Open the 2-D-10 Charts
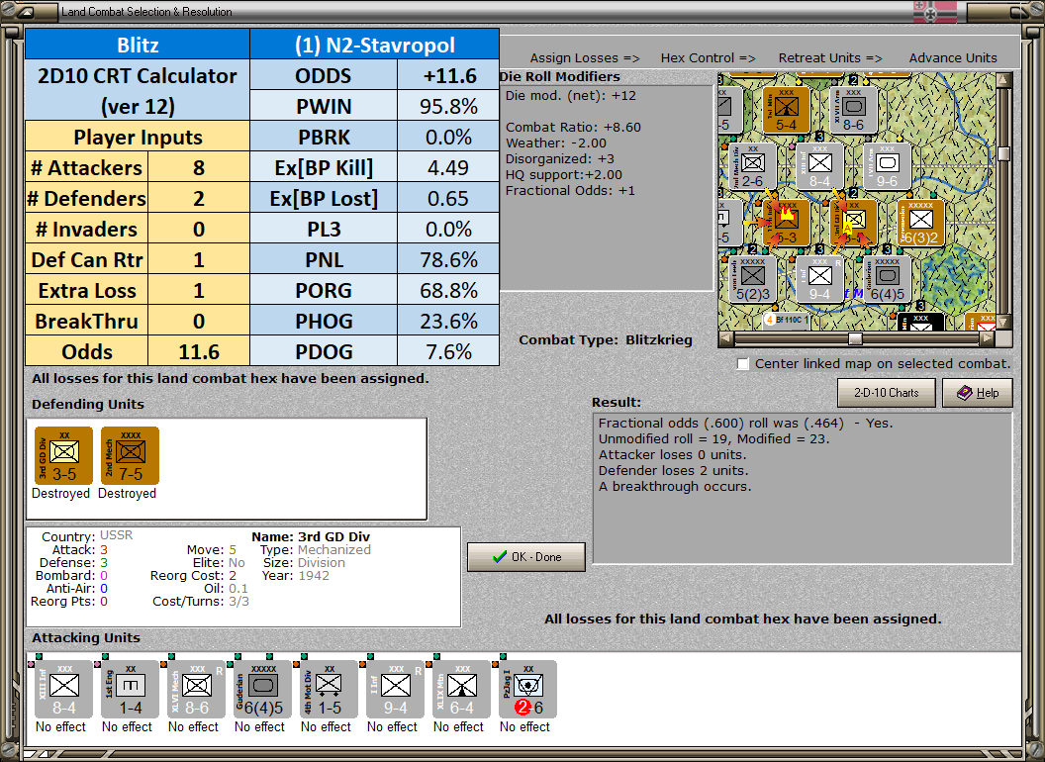Viewport: 1045px width, 762px height. (887, 393)
